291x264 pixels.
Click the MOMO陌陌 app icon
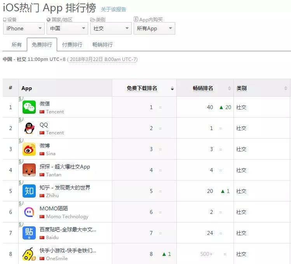29,212
